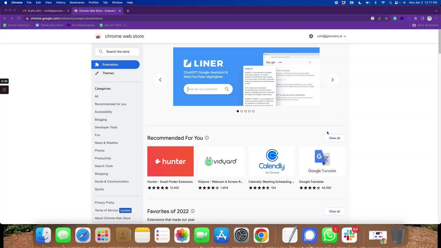The height and width of the screenshot is (248, 441).
Task: Open Messages from the Dock
Action: point(63,236)
